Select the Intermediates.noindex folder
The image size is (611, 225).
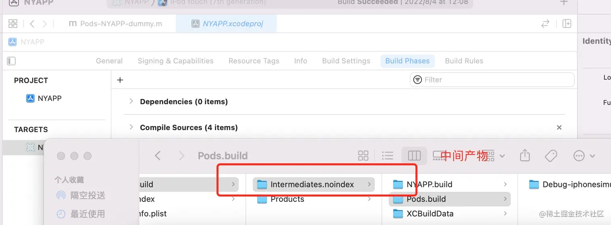312,185
